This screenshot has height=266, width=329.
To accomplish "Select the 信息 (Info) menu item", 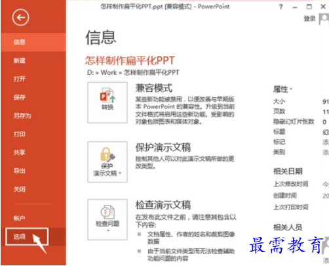I will click(x=33, y=42).
